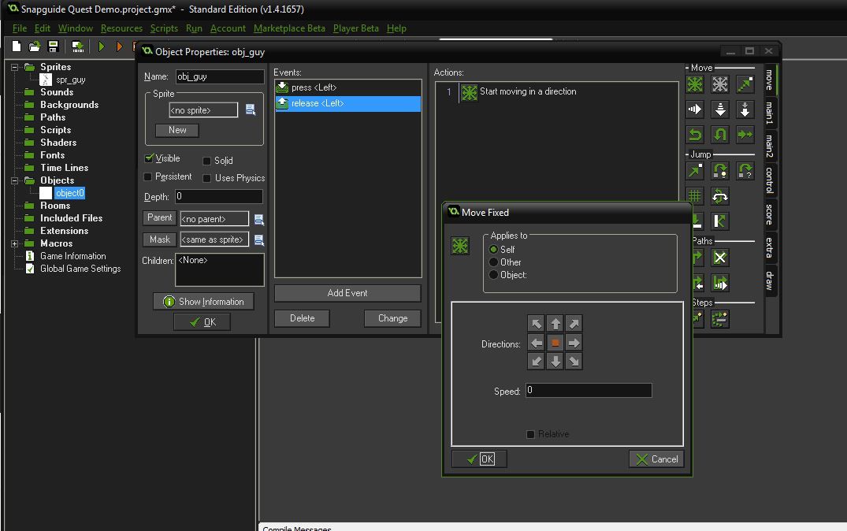The height and width of the screenshot is (531, 847).
Task: Select the Path Speed action icon
Action: (719, 283)
